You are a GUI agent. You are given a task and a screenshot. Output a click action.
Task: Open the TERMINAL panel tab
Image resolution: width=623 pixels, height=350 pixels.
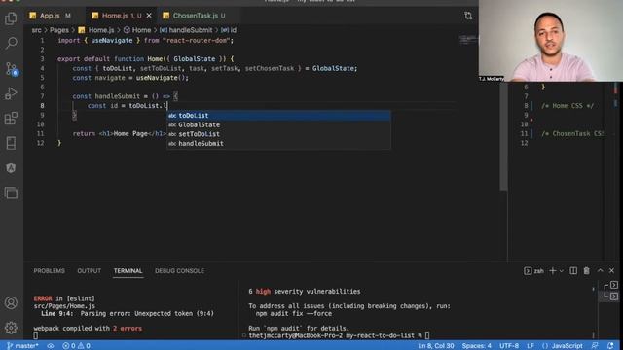(128, 271)
